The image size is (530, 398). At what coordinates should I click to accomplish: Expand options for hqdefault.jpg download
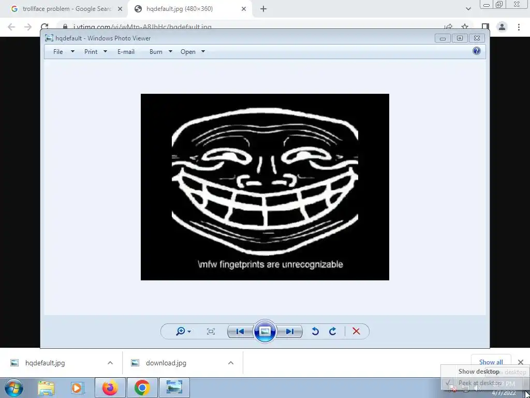(110, 363)
